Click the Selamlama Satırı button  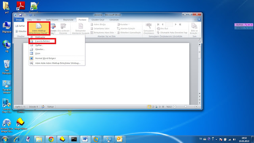[x=100, y=29]
